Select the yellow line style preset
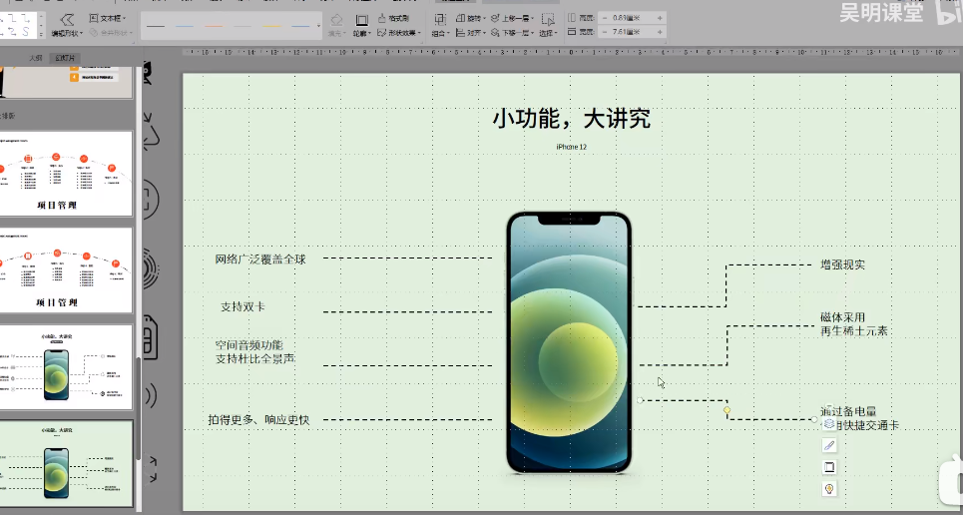 pyautogui.click(x=271, y=26)
